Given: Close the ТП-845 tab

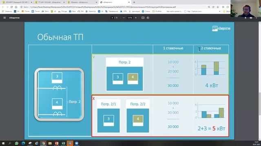Looking at the screenshot, I should coord(64,2).
